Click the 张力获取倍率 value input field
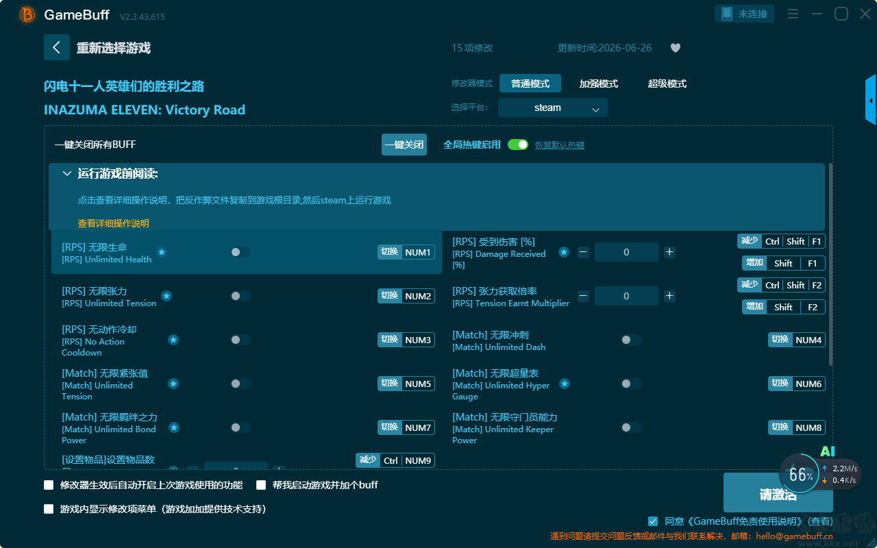Screen dimensions: 877x548 pos(626,296)
